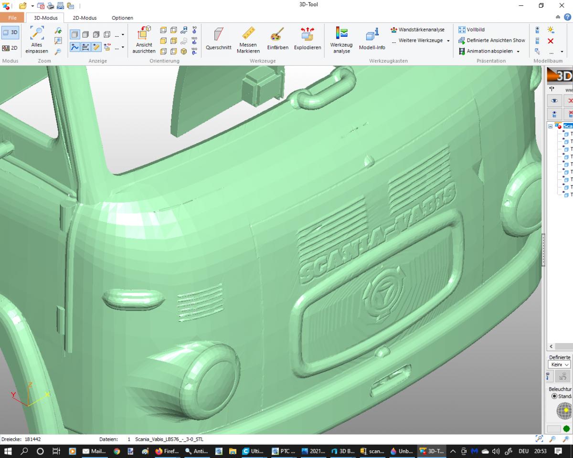This screenshot has width=573, height=458.
Task: Switch to the 2D-Modus tab
Action: 85,18
